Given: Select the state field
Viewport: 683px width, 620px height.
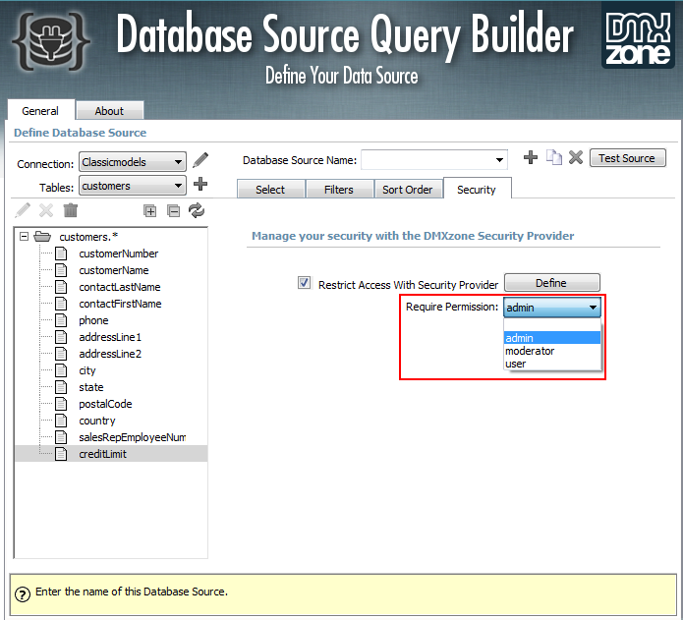Looking at the screenshot, I should click(91, 387).
